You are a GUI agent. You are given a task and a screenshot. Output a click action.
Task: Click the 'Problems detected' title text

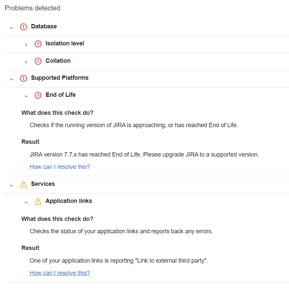pos(33,8)
